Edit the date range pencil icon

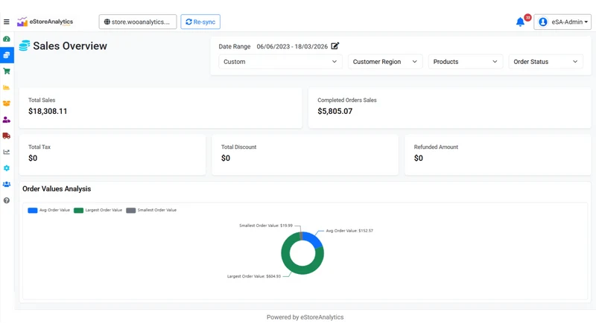(x=335, y=46)
